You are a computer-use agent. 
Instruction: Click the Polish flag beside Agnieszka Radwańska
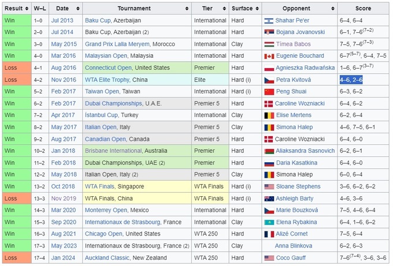pyautogui.click(x=269, y=68)
